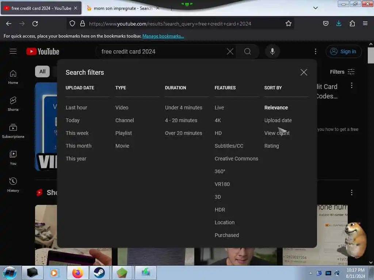This screenshot has height=280, width=374.
Task: Go back with the browser back arrow
Action: tap(9, 24)
